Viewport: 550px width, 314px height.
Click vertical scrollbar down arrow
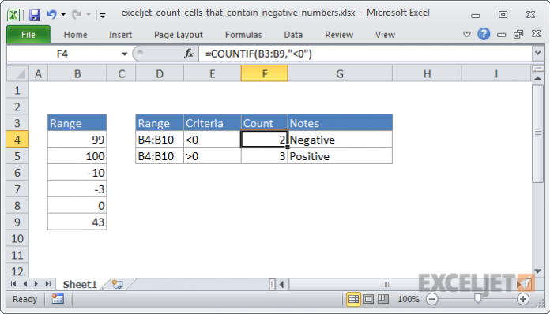pos(537,271)
